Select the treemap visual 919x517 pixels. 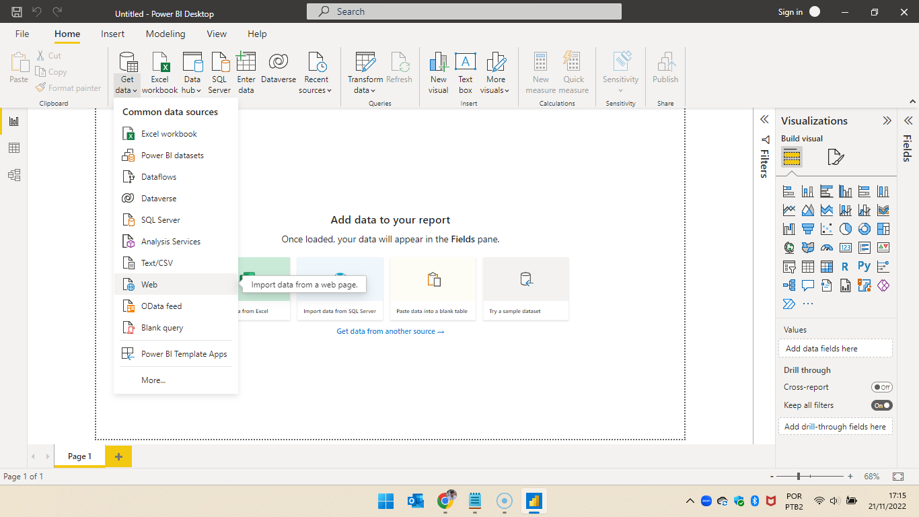(883, 229)
